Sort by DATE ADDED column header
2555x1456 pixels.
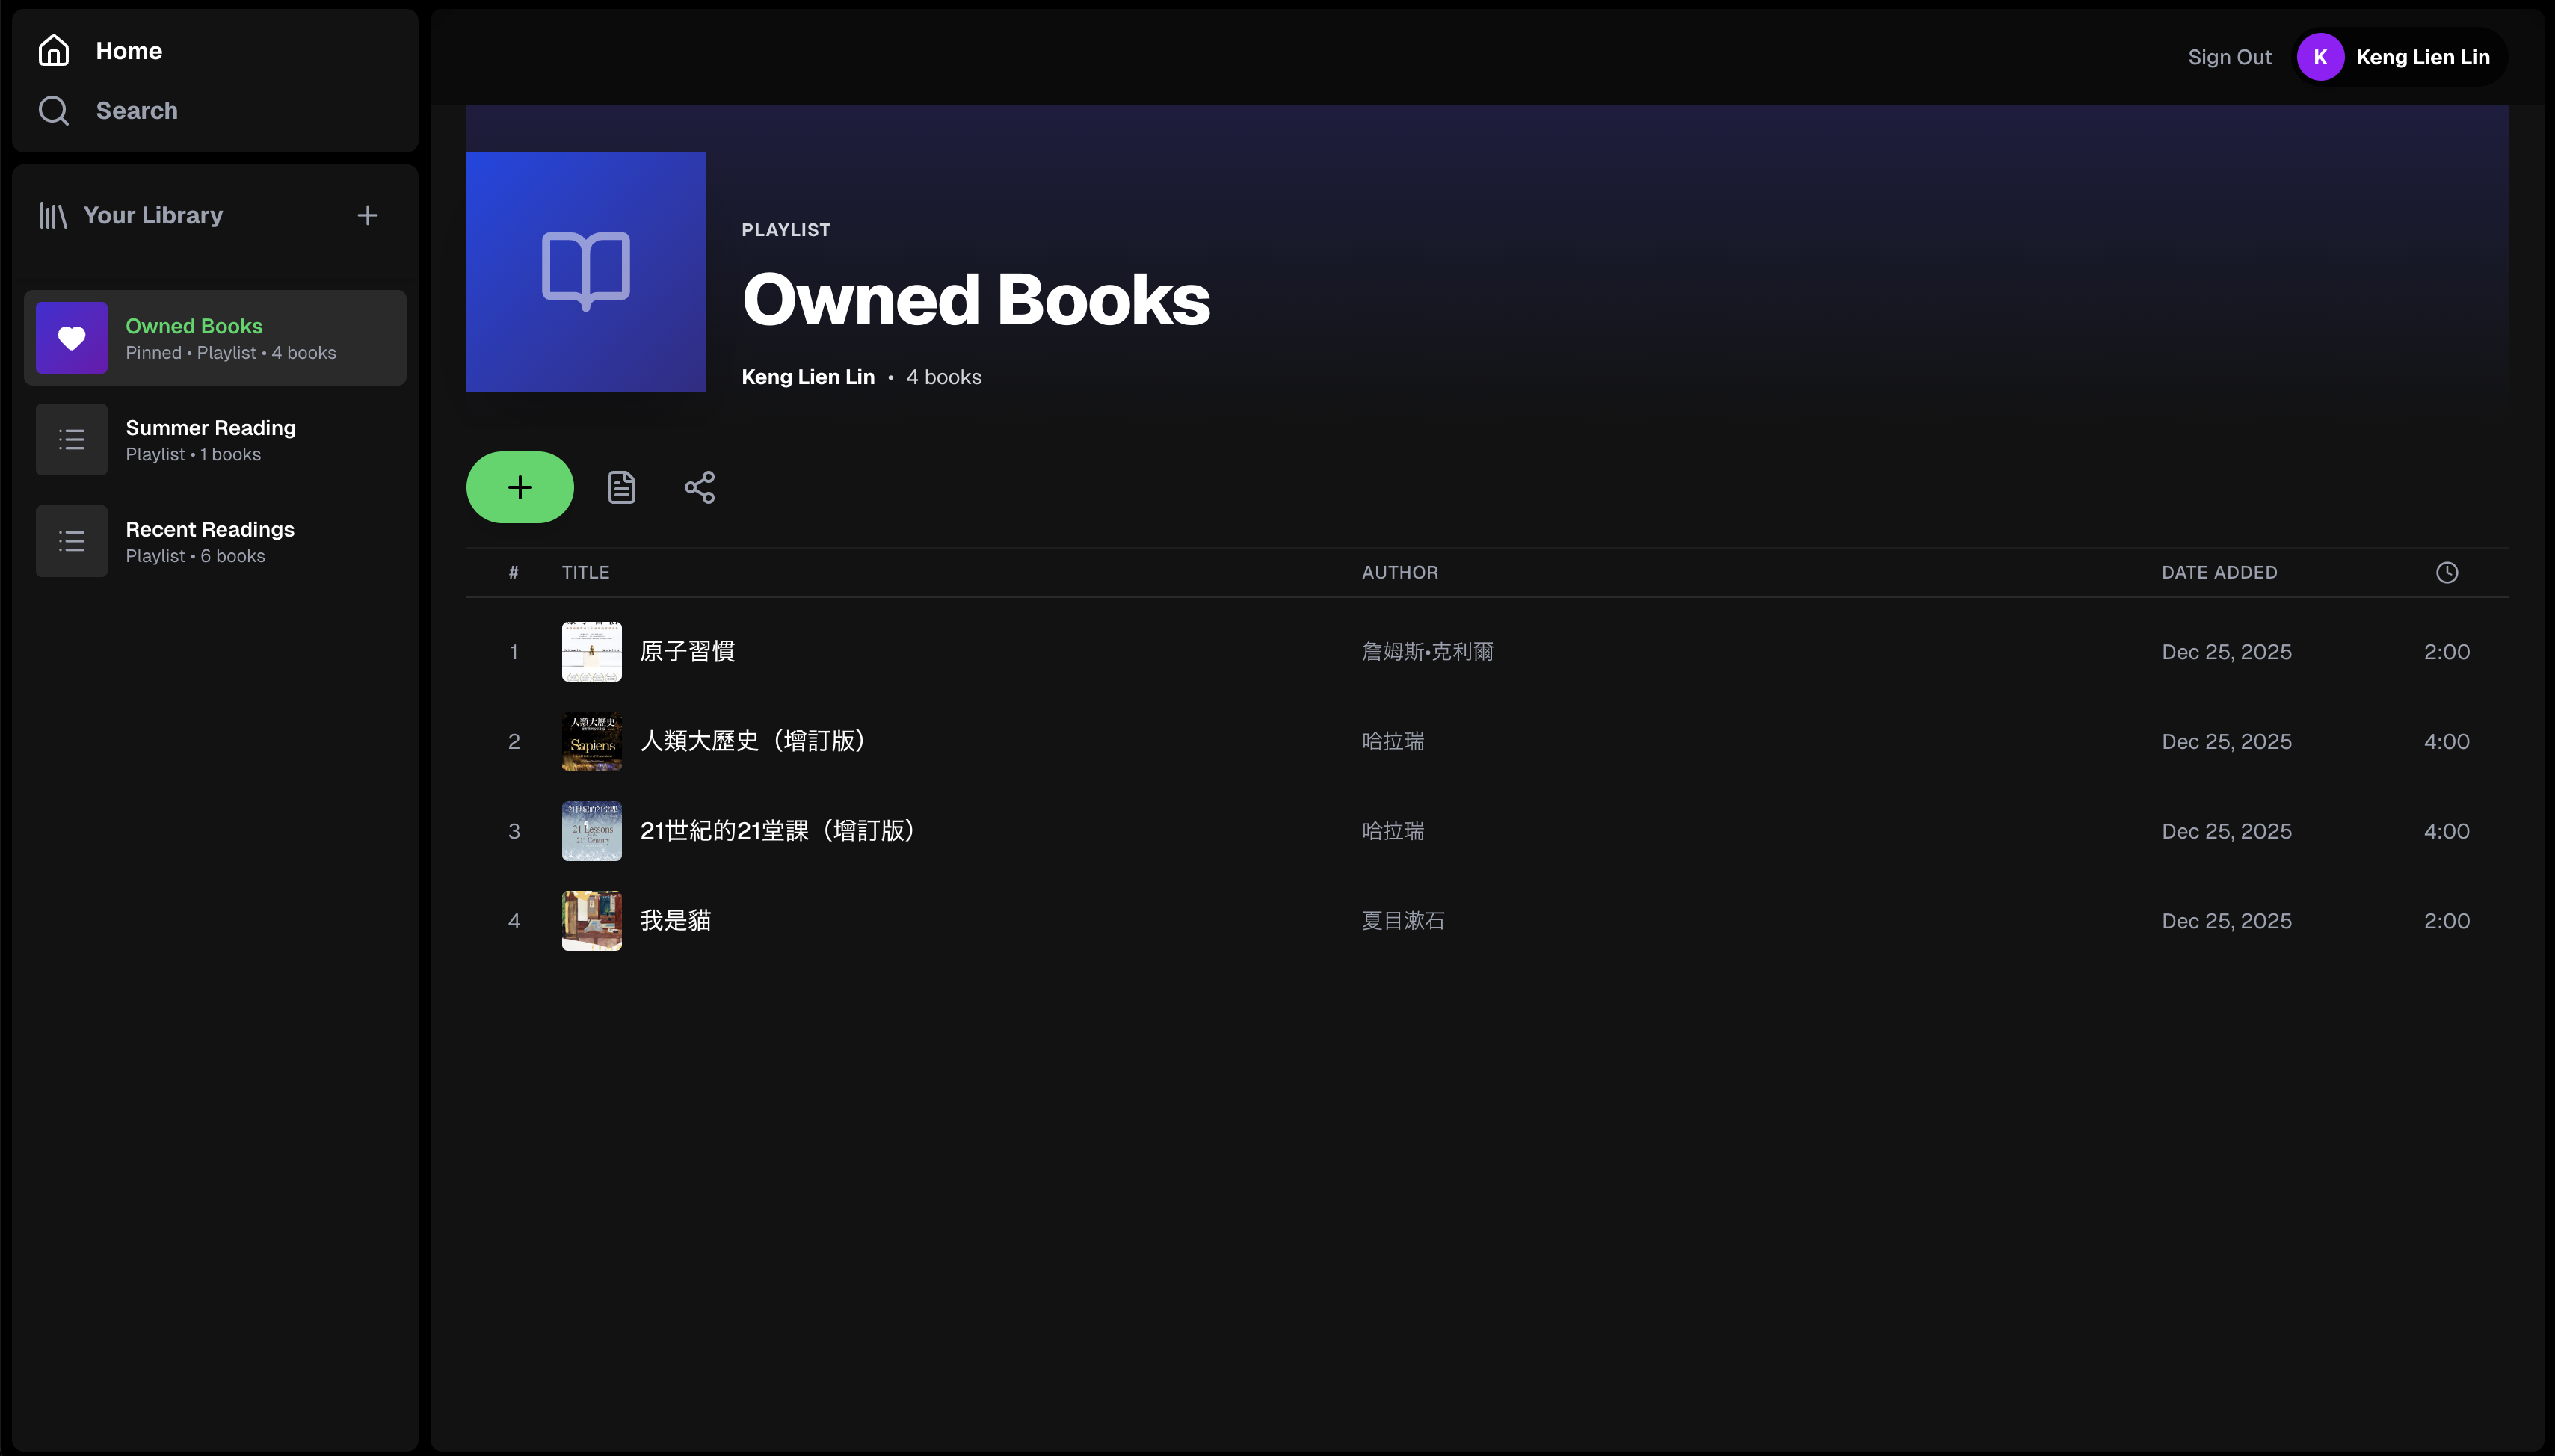point(2218,572)
